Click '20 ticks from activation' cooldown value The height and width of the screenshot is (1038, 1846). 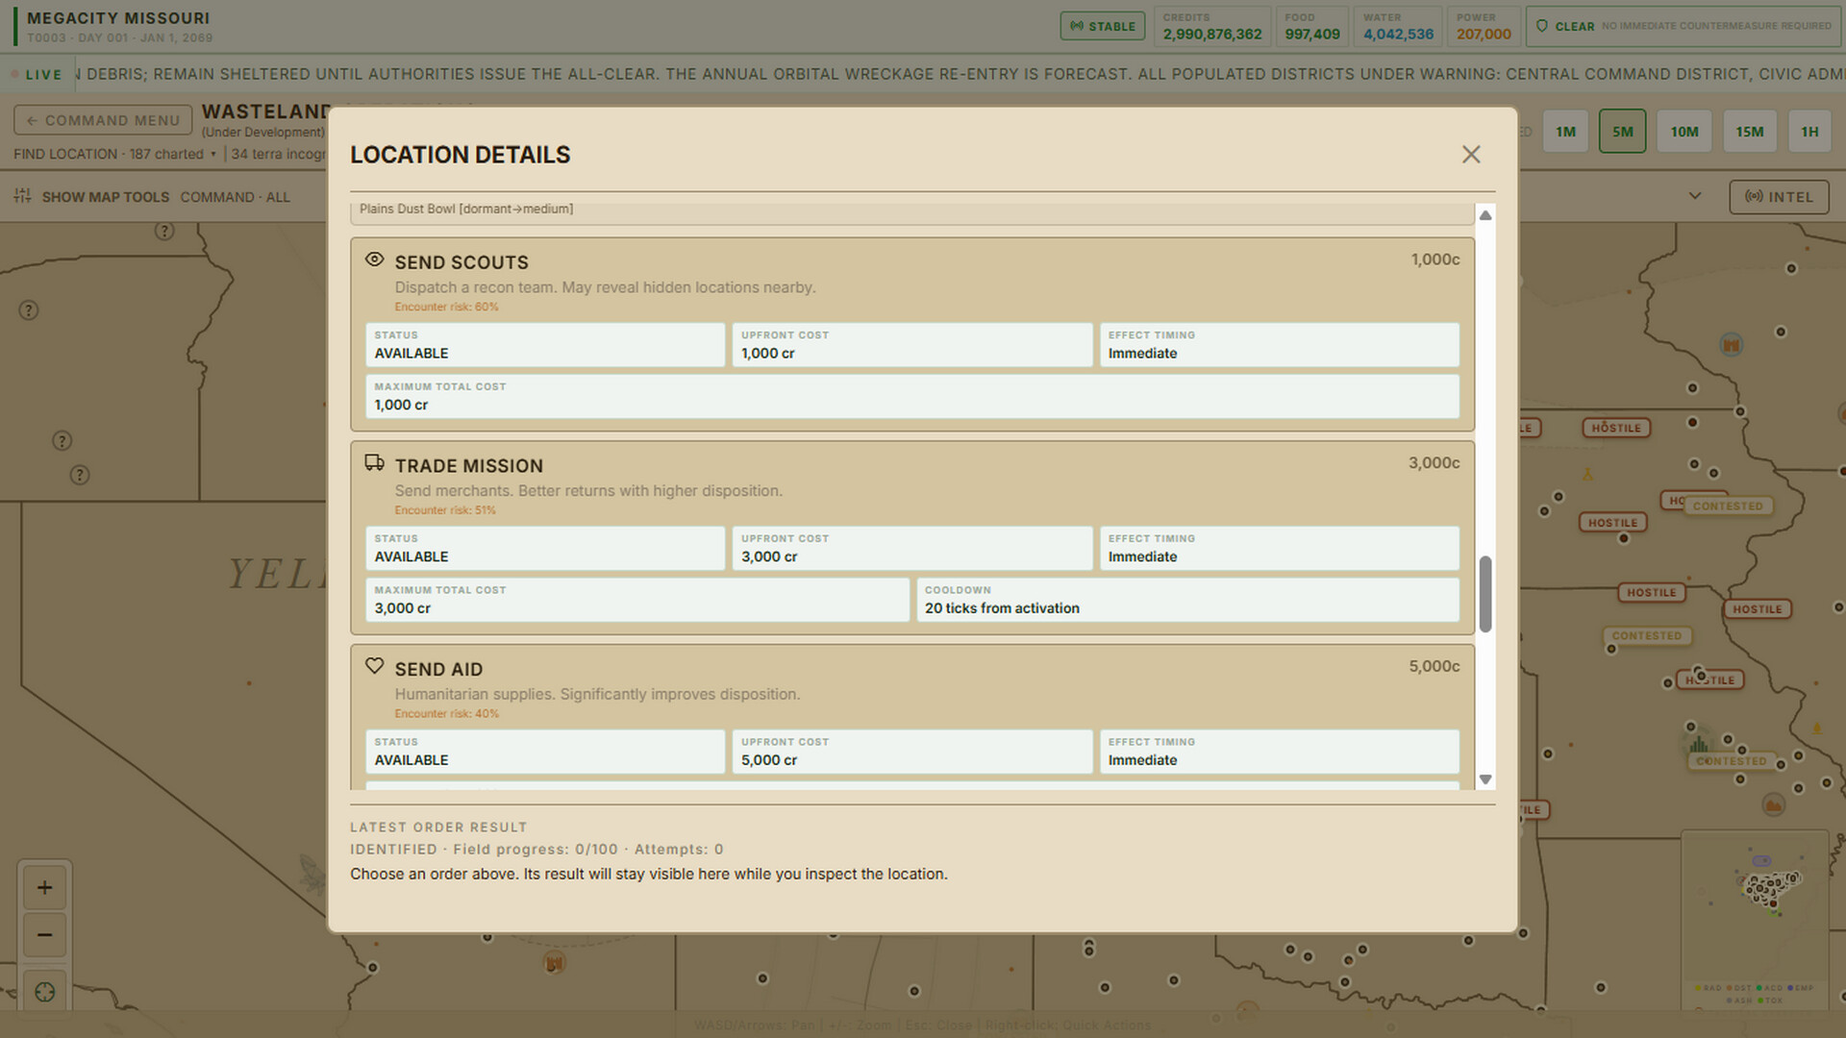tap(1002, 608)
